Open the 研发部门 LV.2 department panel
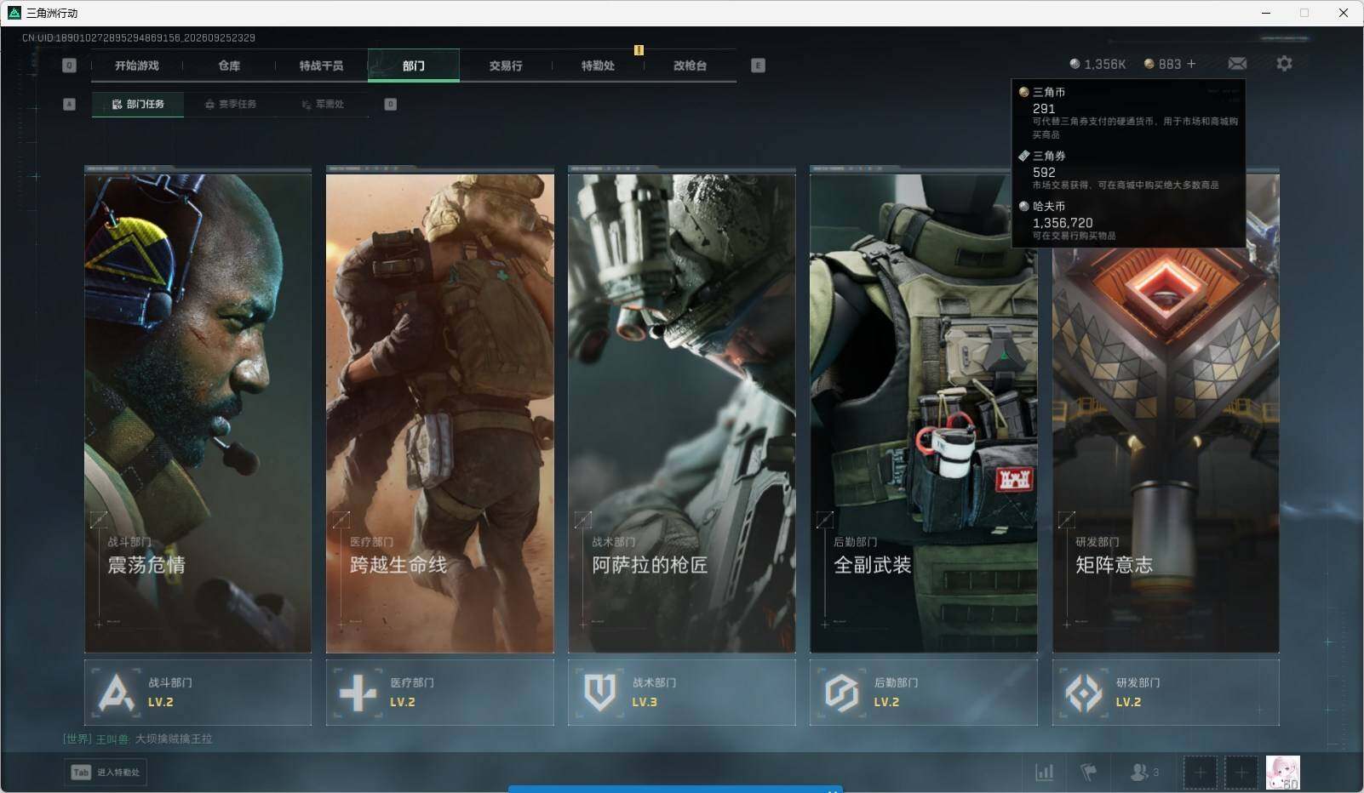 coord(1166,693)
